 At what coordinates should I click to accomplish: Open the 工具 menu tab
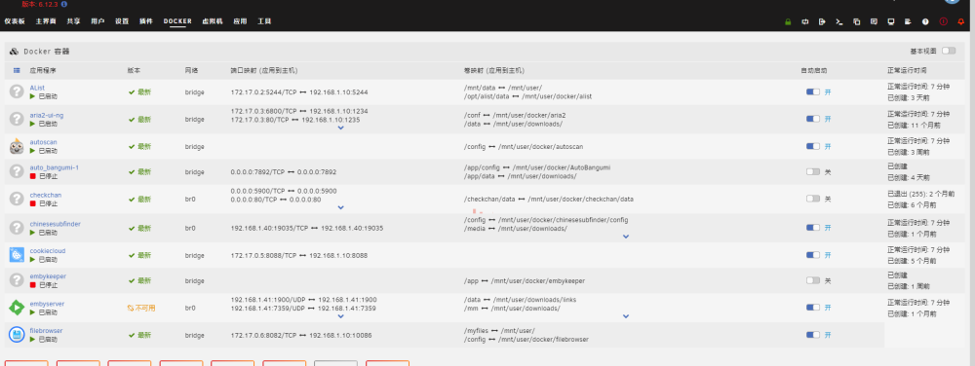point(264,21)
